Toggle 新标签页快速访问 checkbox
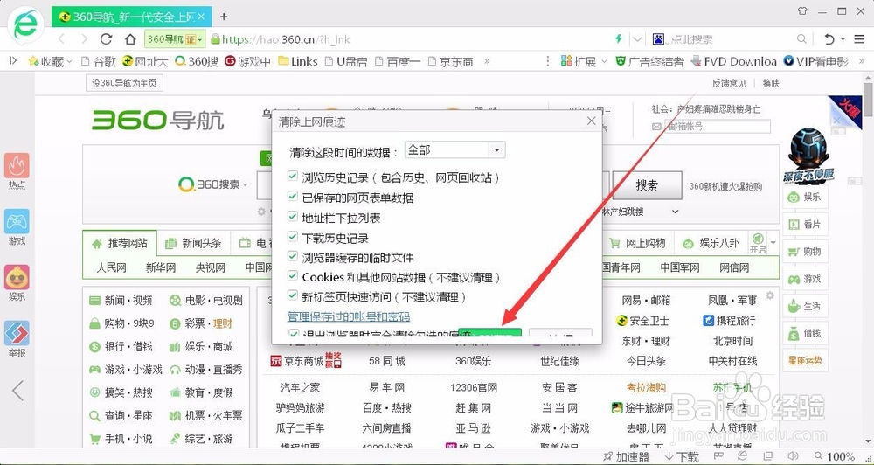 click(x=293, y=296)
